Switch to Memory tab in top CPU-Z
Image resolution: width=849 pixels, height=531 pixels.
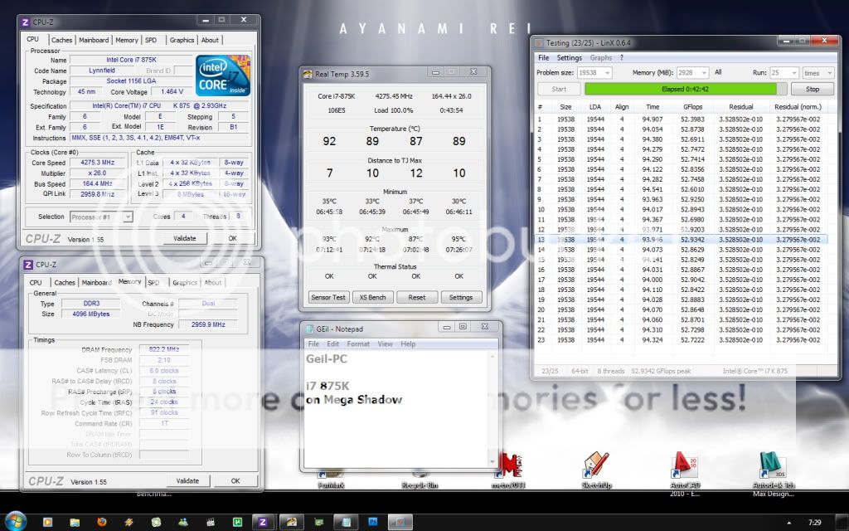tap(127, 40)
